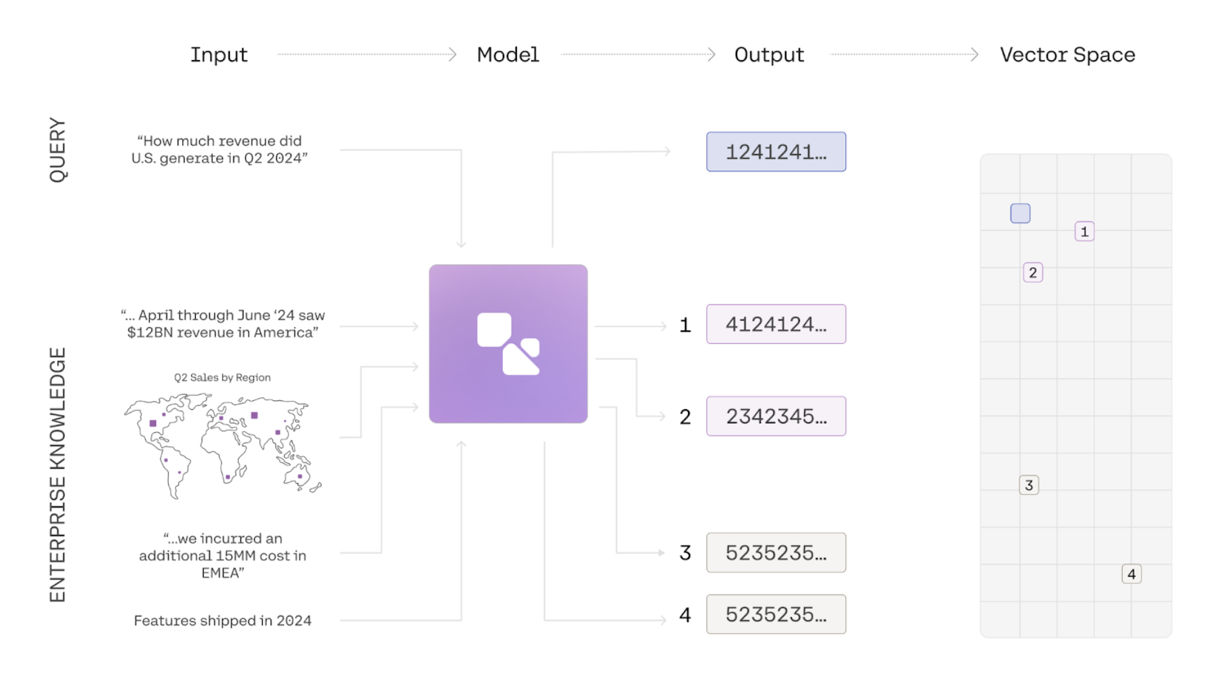Screen dimensions: 1226x682
Task: Click the purple square over North America
Action: [x=152, y=424]
